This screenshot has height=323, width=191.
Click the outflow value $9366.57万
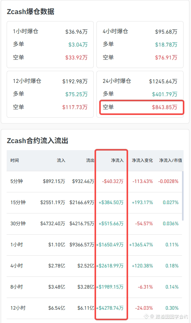(x=82, y=245)
